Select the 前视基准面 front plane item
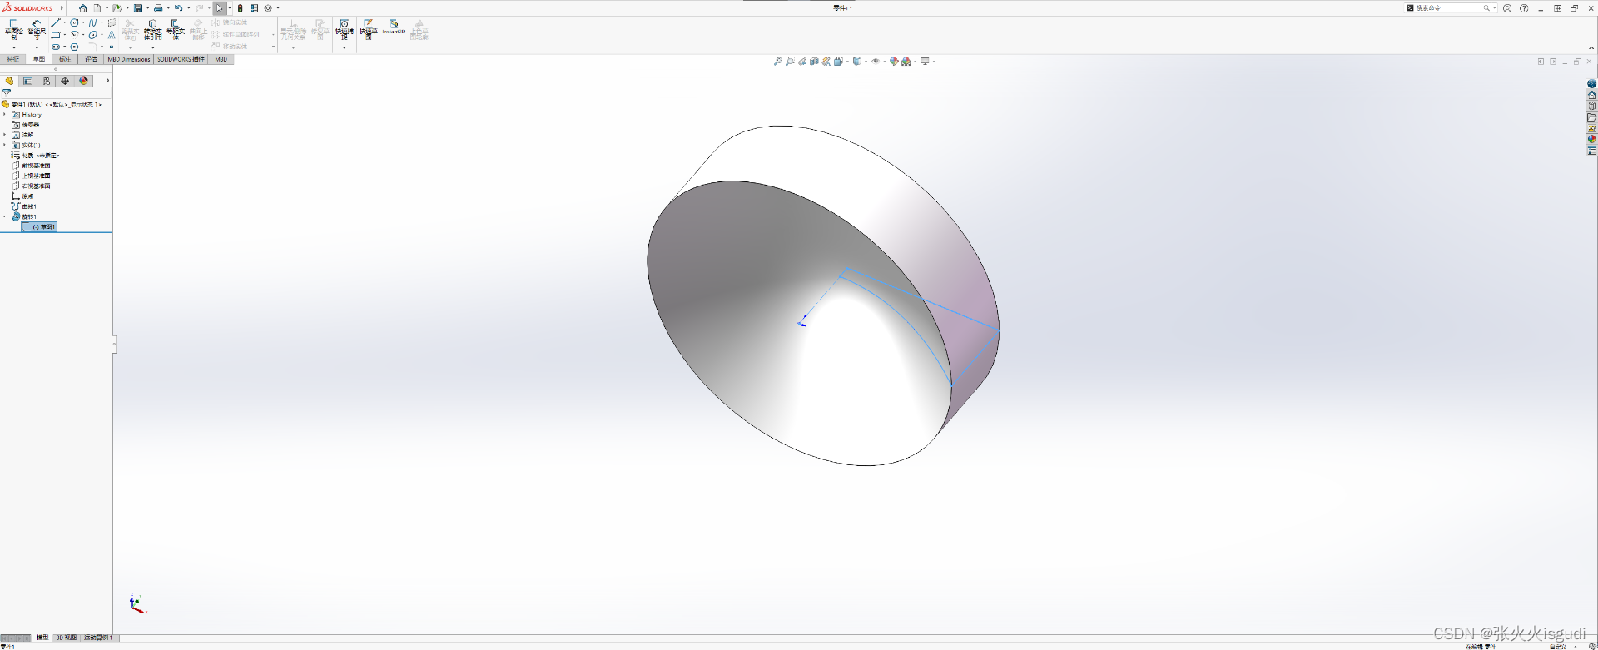Image resolution: width=1598 pixels, height=650 pixels. (x=32, y=166)
